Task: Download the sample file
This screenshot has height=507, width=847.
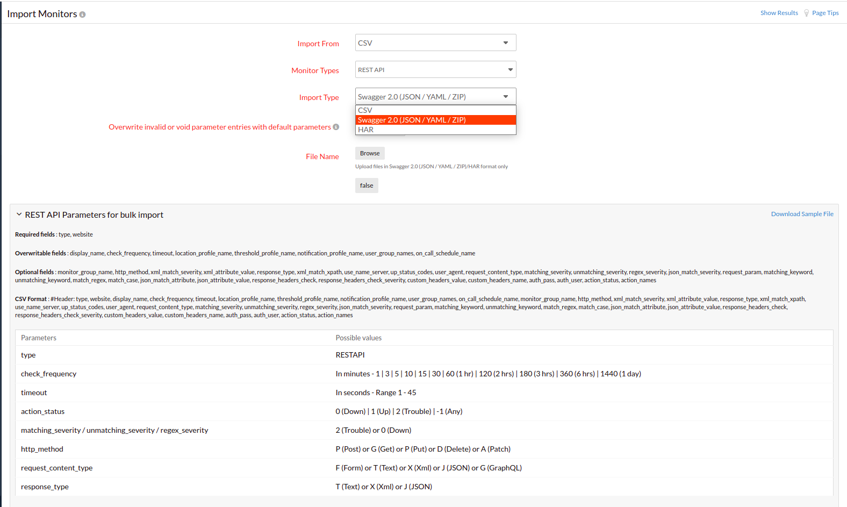Action: (802, 214)
